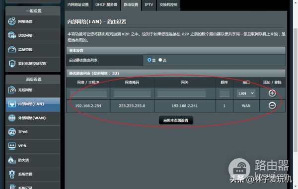Click the 应用本页面设置 button

click(176, 120)
